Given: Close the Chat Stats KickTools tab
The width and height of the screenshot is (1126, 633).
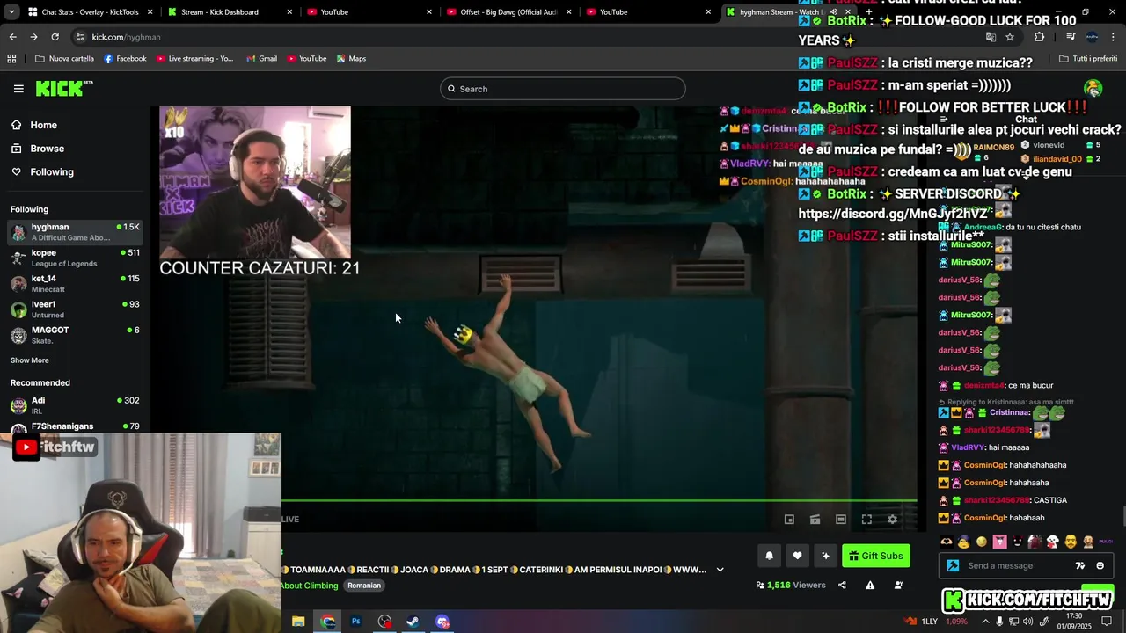Looking at the screenshot, I should 150,12.
